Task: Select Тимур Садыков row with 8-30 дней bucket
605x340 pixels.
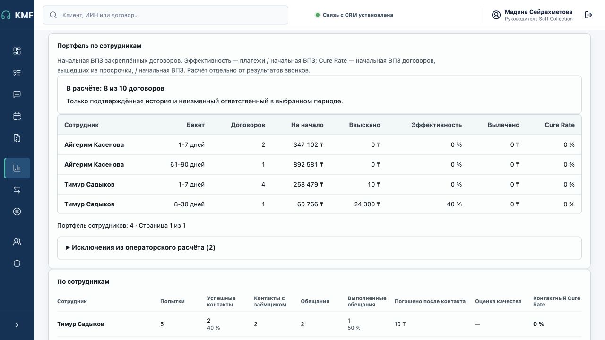Action: tap(320, 204)
